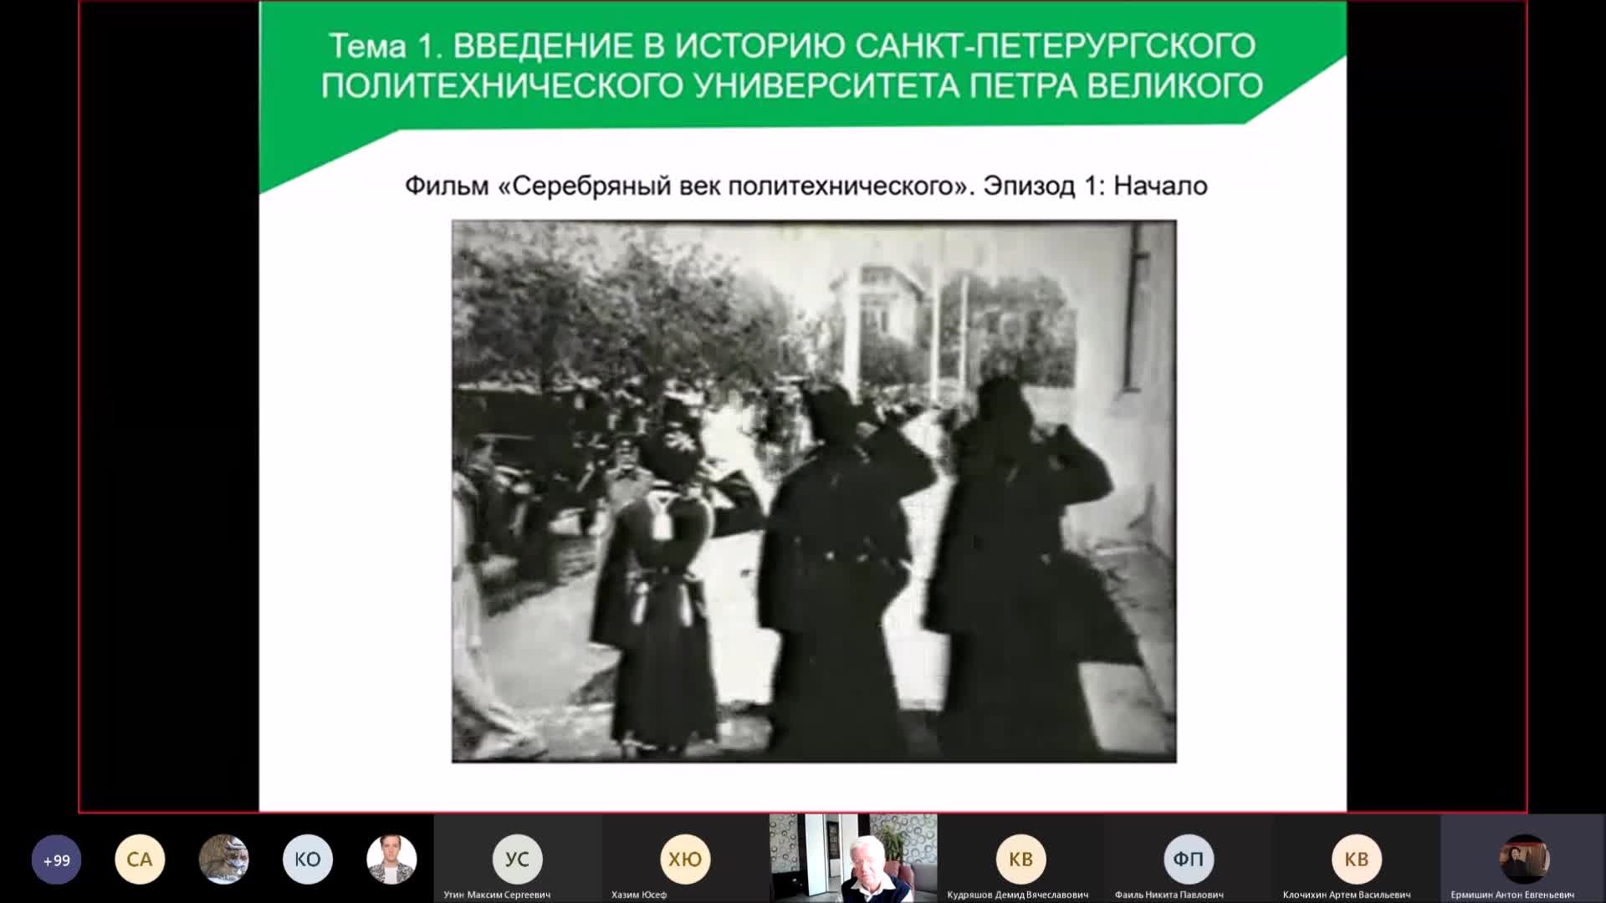Click the ХЮ avatar of Хазим Юсеф

[x=685, y=859]
